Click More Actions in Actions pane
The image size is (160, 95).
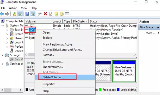[150, 33]
